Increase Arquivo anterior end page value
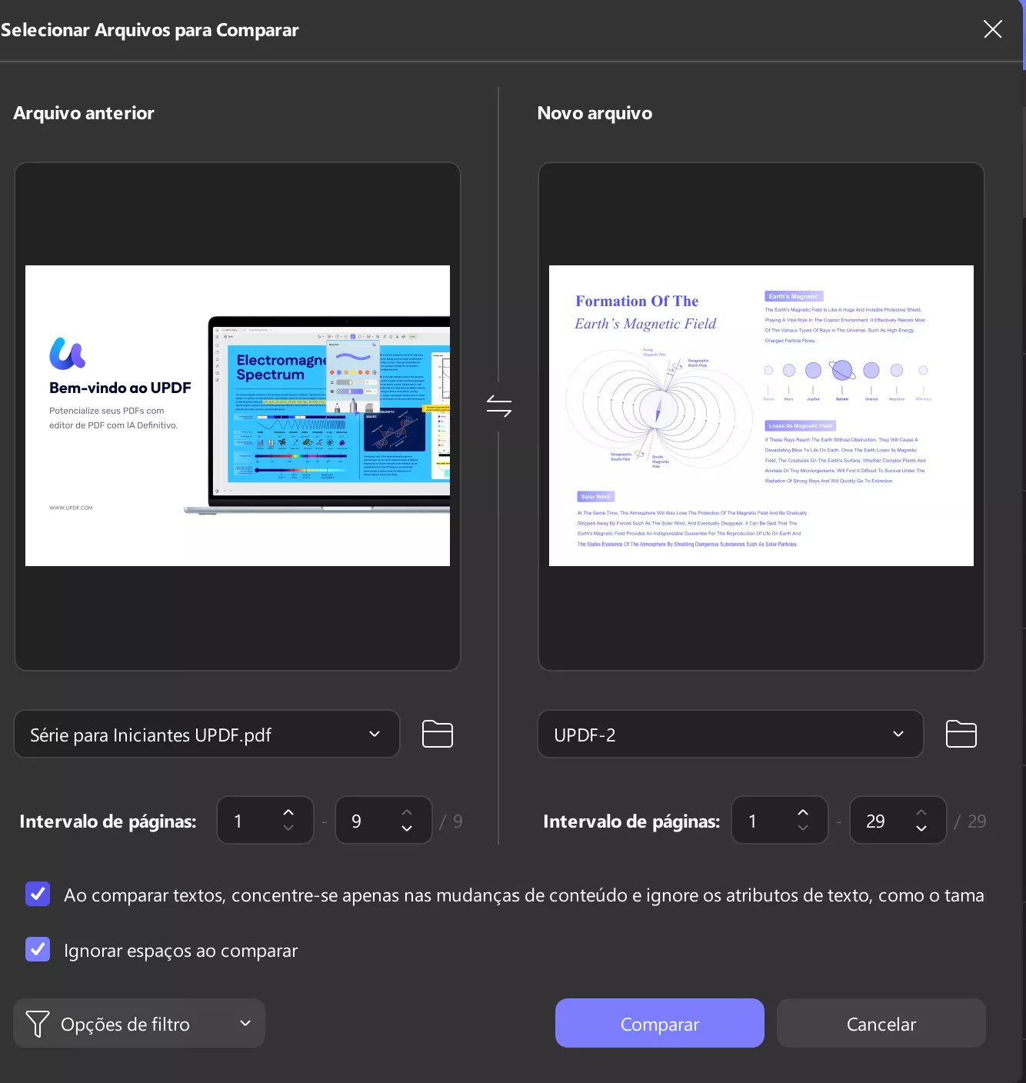The width and height of the screenshot is (1026, 1083). pos(407,812)
